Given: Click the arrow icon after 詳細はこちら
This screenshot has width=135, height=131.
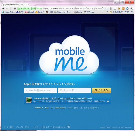Looking at the screenshot, I should [x=108, y=101].
